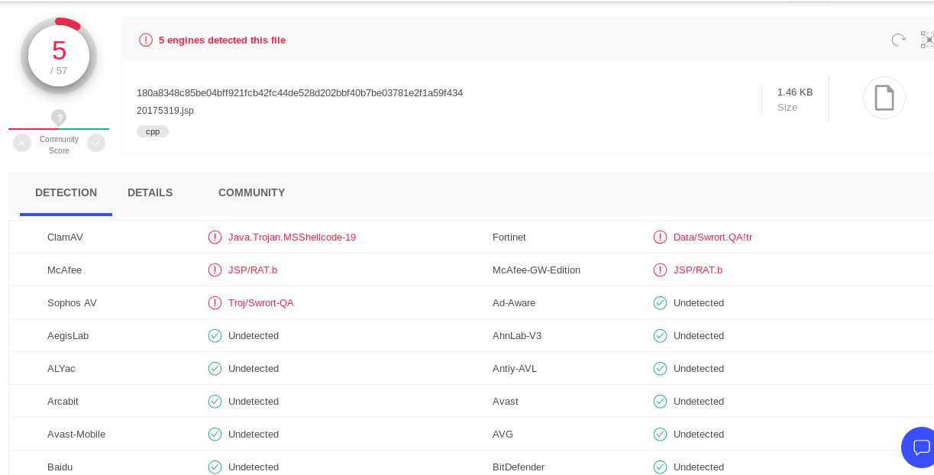Click Avast's green check icon
The height and width of the screenshot is (475, 934).
(660, 402)
